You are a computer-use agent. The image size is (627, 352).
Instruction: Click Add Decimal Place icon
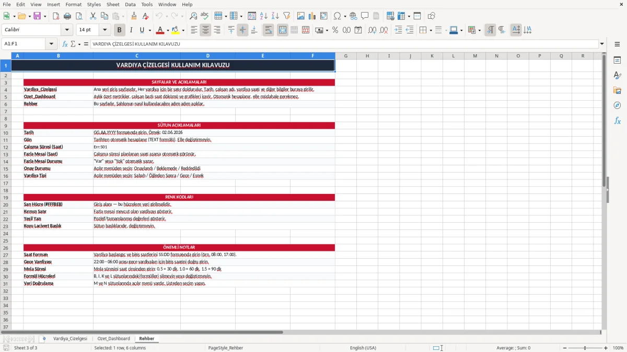tap(373, 30)
